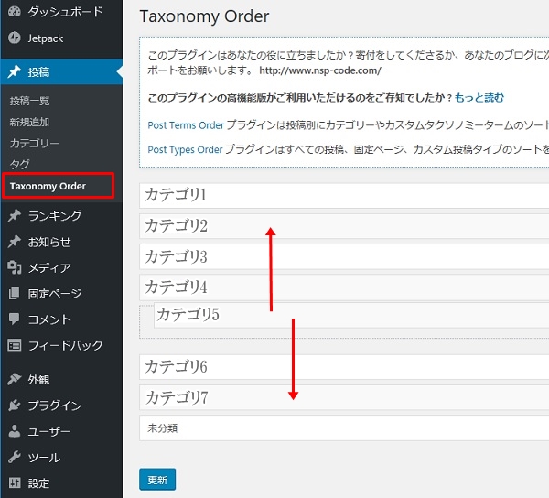Screen dimensions: 549x498
Task: Open プラグイン menu label
Action: [55, 406]
